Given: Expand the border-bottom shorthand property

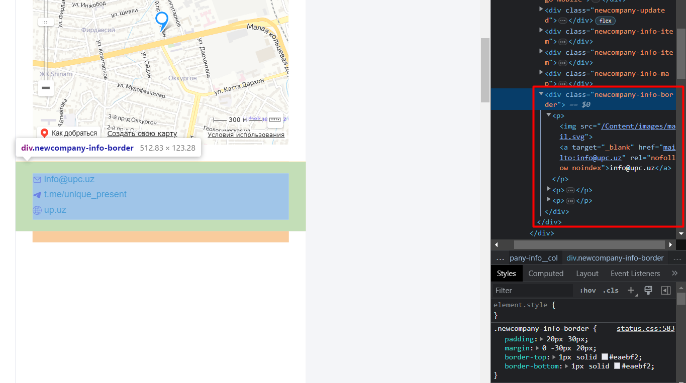Looking at the screenshot, I should click(x=567, y=366).
